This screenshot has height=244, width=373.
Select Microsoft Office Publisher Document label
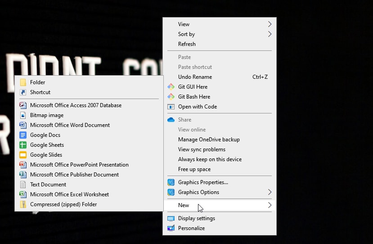click(74, 175)
